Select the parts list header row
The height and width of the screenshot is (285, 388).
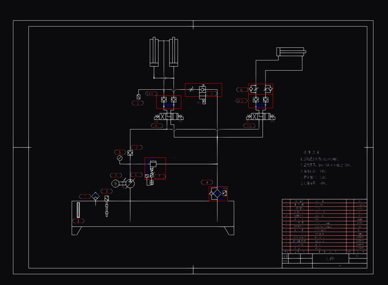point(324,251)
